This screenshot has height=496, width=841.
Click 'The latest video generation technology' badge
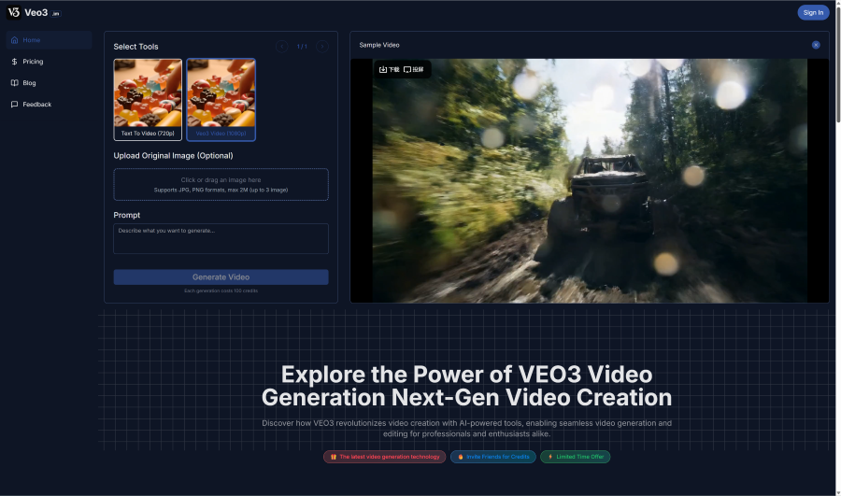click(x=385, y=457)
